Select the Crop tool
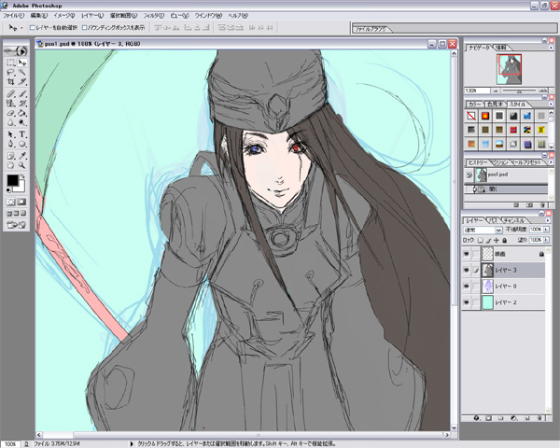This screenshot has height=448, width=560. click(10, 82)
